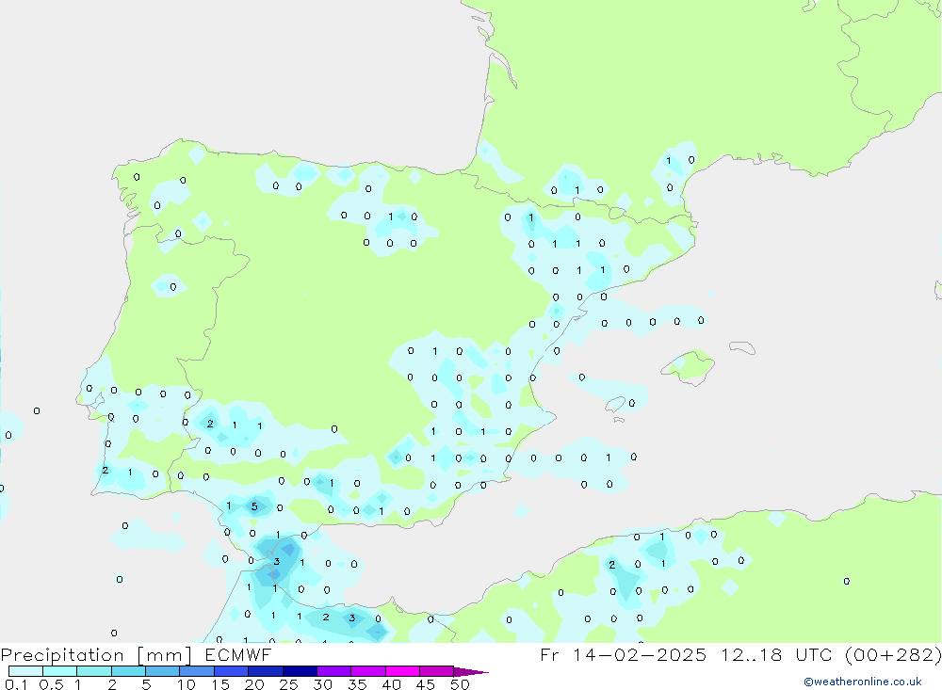
Task: Open the weatheronline.co.uk copyright link
Action: [863, 682]
